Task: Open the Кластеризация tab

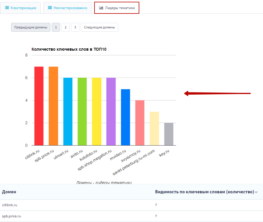Action: [x=20, y=8]
